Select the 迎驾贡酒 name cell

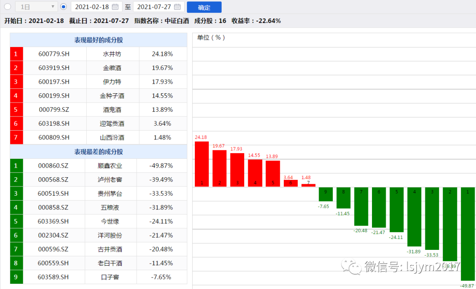112,124
